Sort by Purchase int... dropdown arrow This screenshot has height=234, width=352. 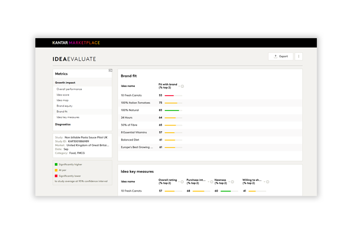[208, 182]
